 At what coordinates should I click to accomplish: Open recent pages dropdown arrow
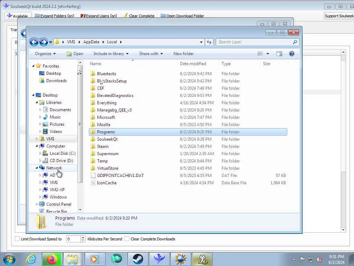[50, 42]
